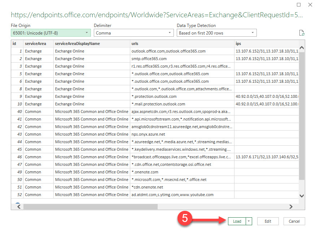Viewport: 316px width, 236px height.
Task: Select the serviceArea column header
Action: tap(36, 43)
